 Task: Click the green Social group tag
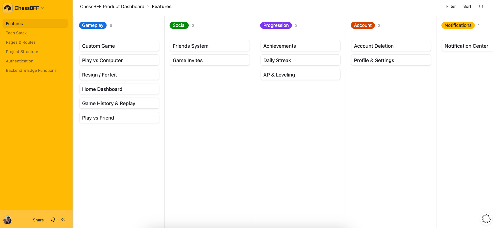[x=179, y=25]
